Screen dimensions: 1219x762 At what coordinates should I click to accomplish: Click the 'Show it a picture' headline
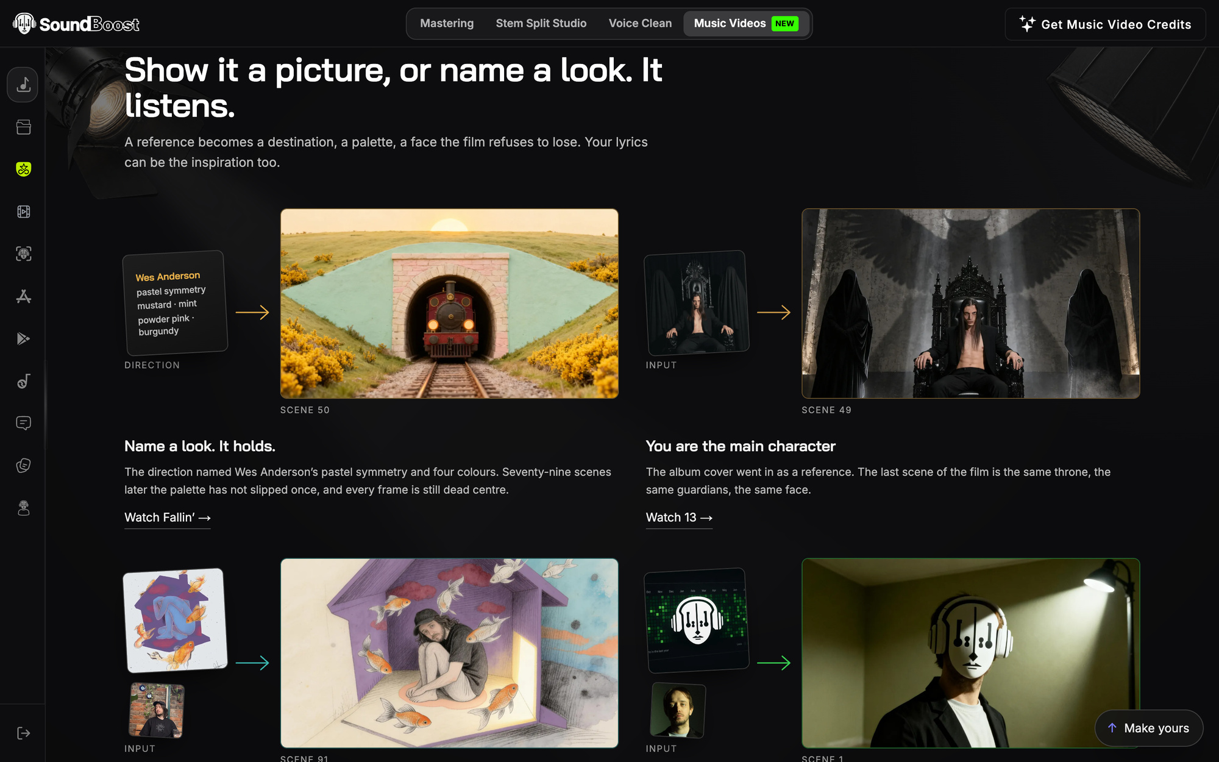coord(393,88)
